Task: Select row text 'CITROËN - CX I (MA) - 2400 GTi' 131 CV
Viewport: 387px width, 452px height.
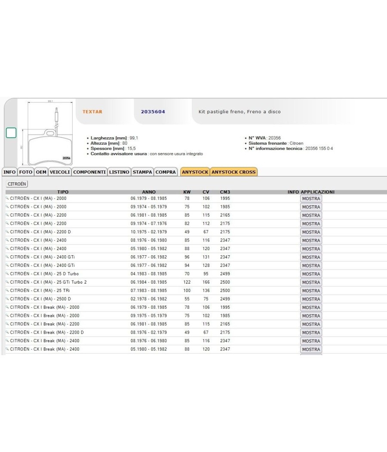Action: click(42, 257)
